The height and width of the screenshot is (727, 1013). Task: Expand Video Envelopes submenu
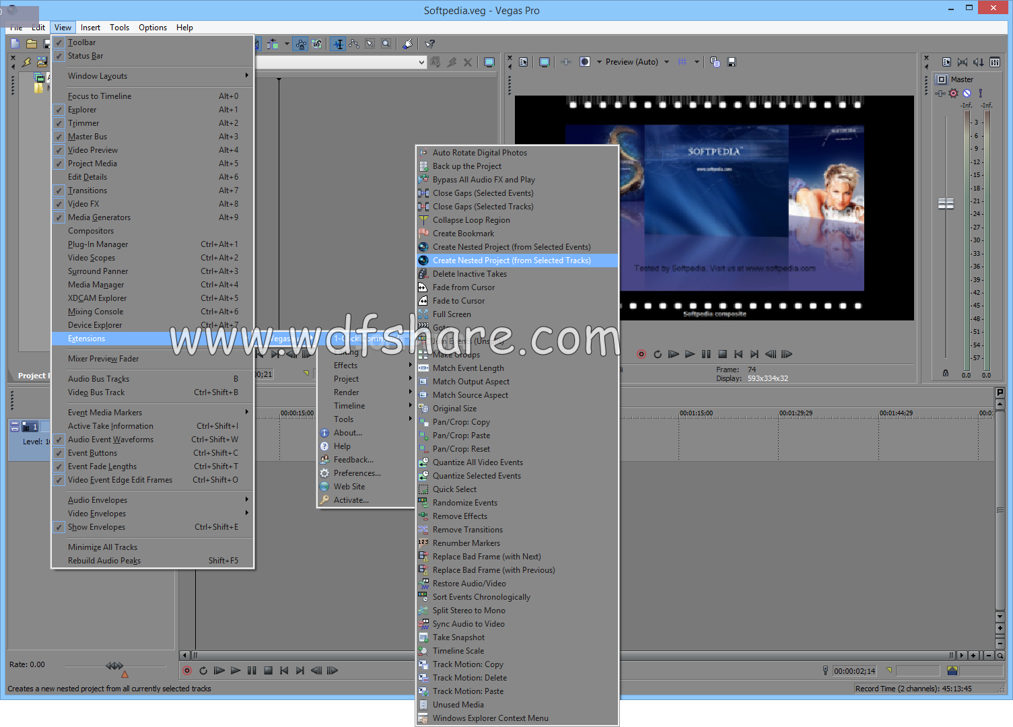(153, 514)
